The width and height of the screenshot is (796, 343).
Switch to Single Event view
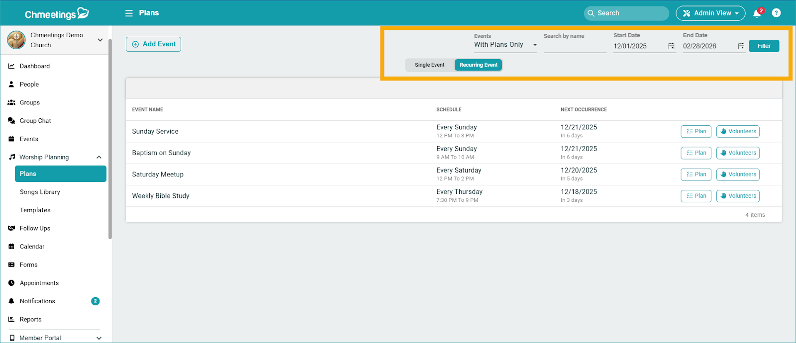point(429,65)
